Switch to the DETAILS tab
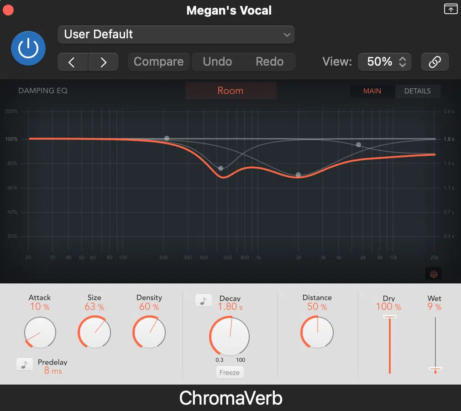Image resolution: width=461 pixels, height=411 pixels. (417, 91)
